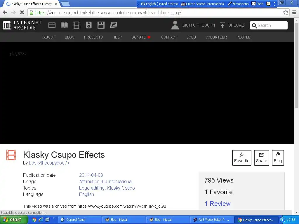Open a new browser tab
The image size is (299, 224).
(x=65, y=4)
